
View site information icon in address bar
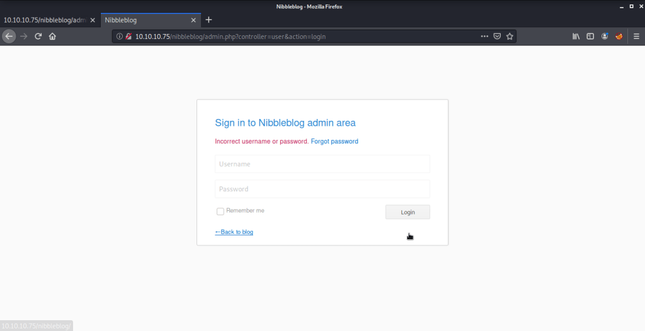pyautogui.click(x=120, y=36)
